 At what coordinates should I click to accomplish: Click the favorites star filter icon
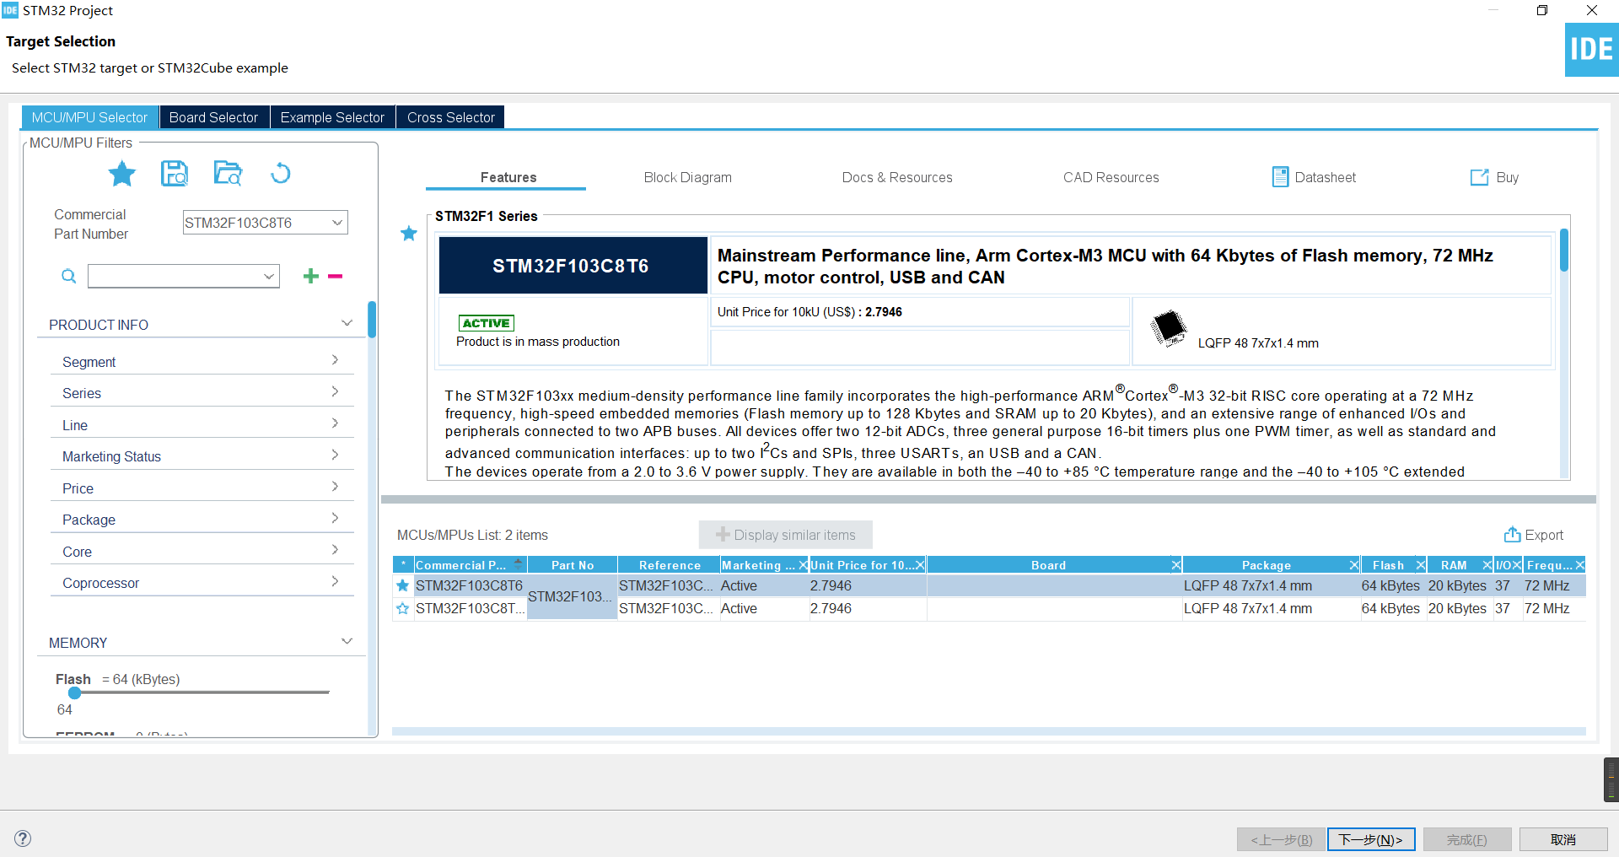(122, 174)
